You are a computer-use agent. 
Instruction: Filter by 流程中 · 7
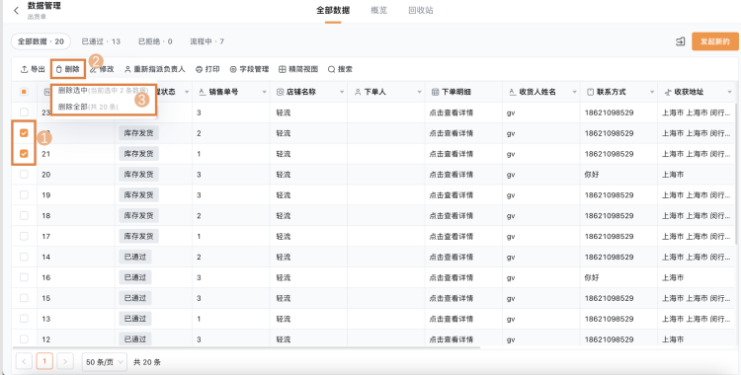[x=207, y=41]
